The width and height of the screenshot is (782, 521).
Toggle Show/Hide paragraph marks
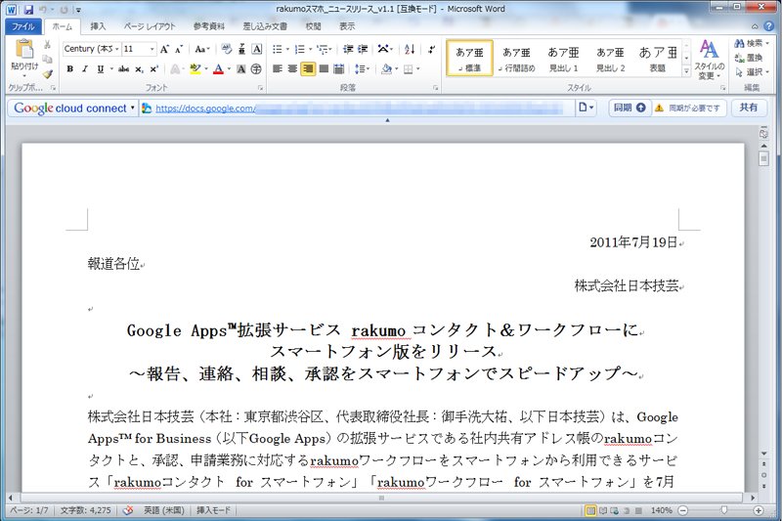pos(431,49)
